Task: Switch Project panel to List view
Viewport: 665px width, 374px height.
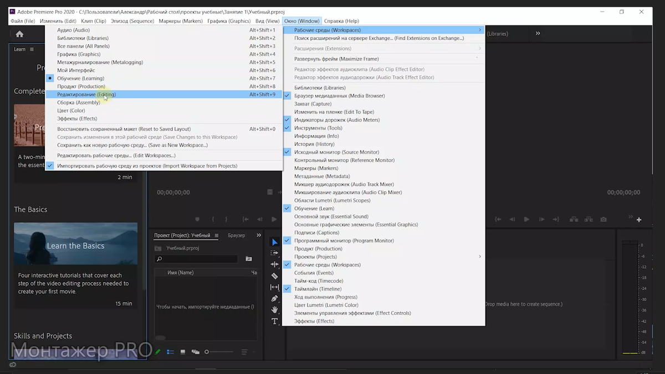Action: [x=170, y=352]
